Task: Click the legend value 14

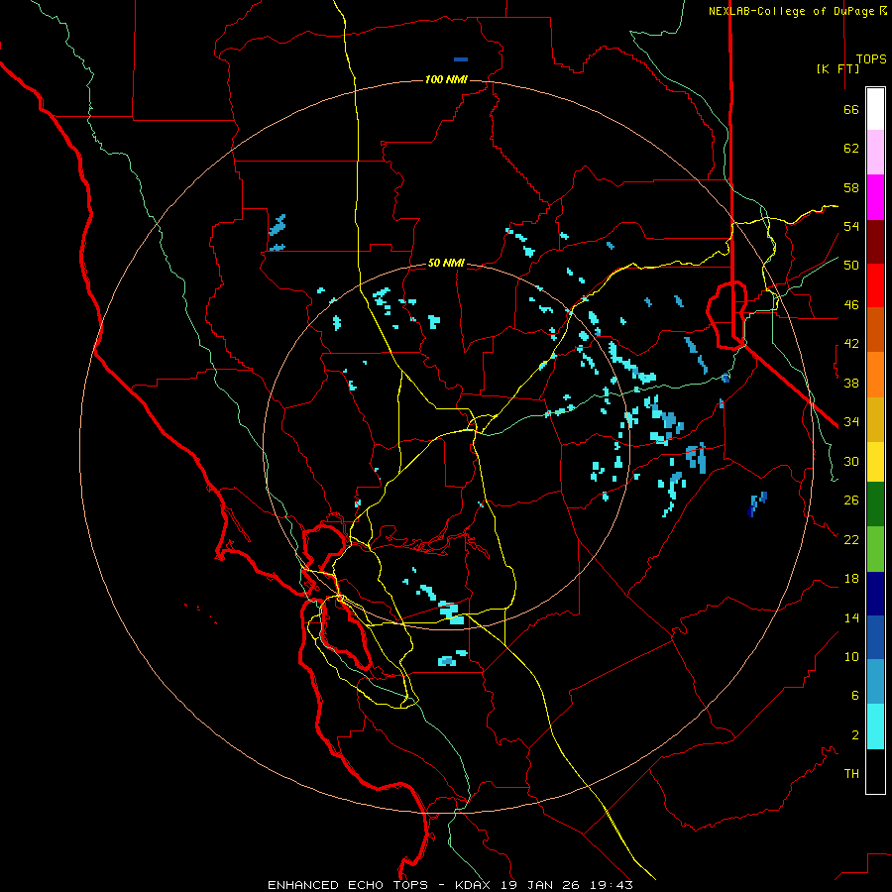Action: pyautogui.click(x=851, y=617)
